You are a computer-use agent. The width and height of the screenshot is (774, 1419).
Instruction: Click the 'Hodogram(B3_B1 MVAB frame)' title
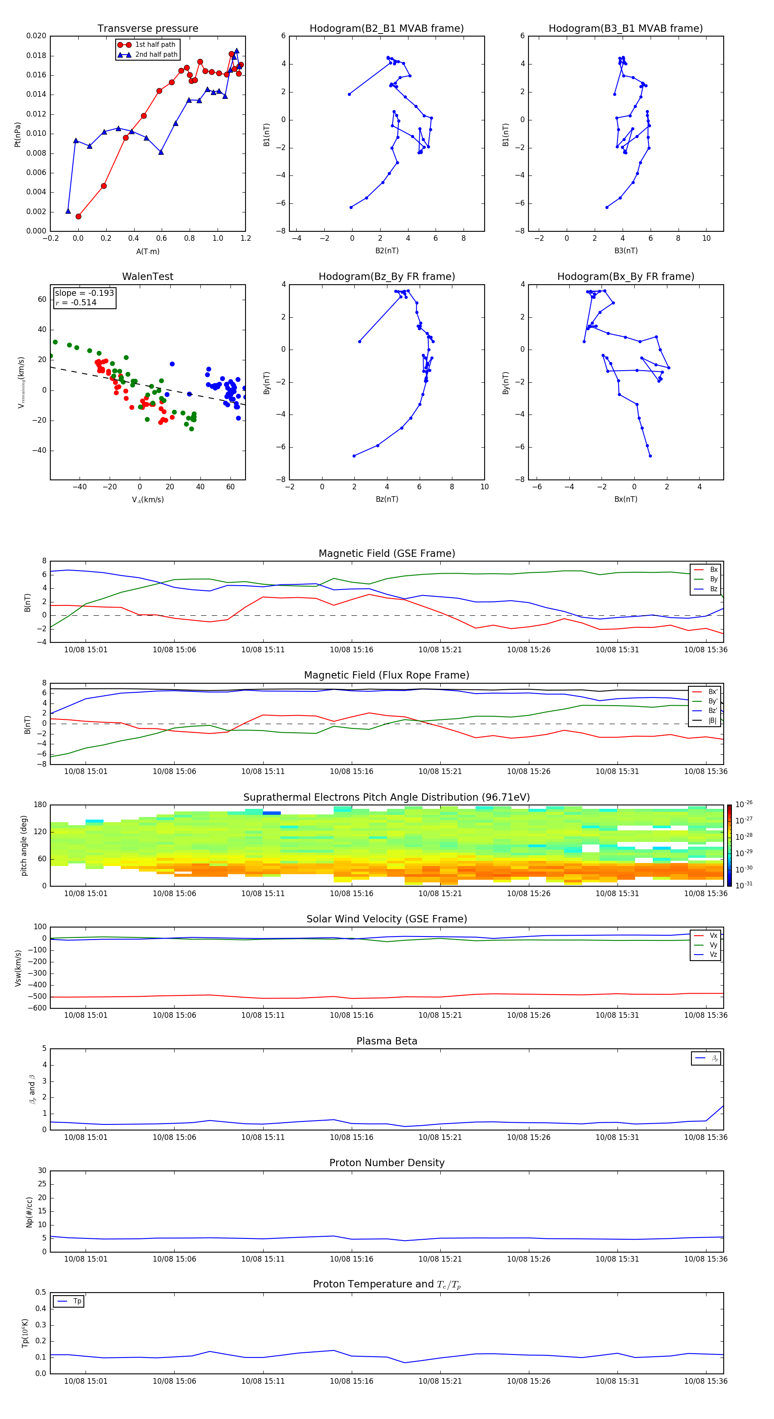point(626,29)
